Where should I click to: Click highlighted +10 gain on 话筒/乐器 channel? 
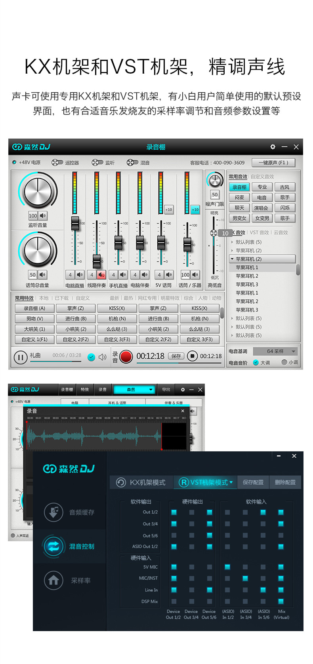point(195,209)
